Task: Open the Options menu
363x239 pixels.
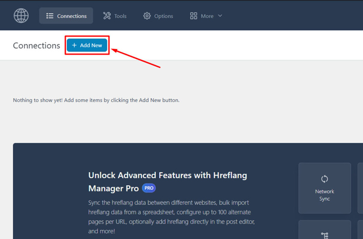Action: pos(158,16)
